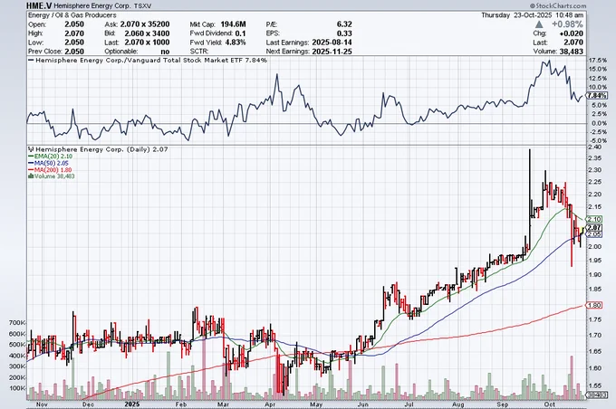616x409 pixels.
Task: Click the 7.84% ratio value tag on right axis
Action: coord(597,96)
